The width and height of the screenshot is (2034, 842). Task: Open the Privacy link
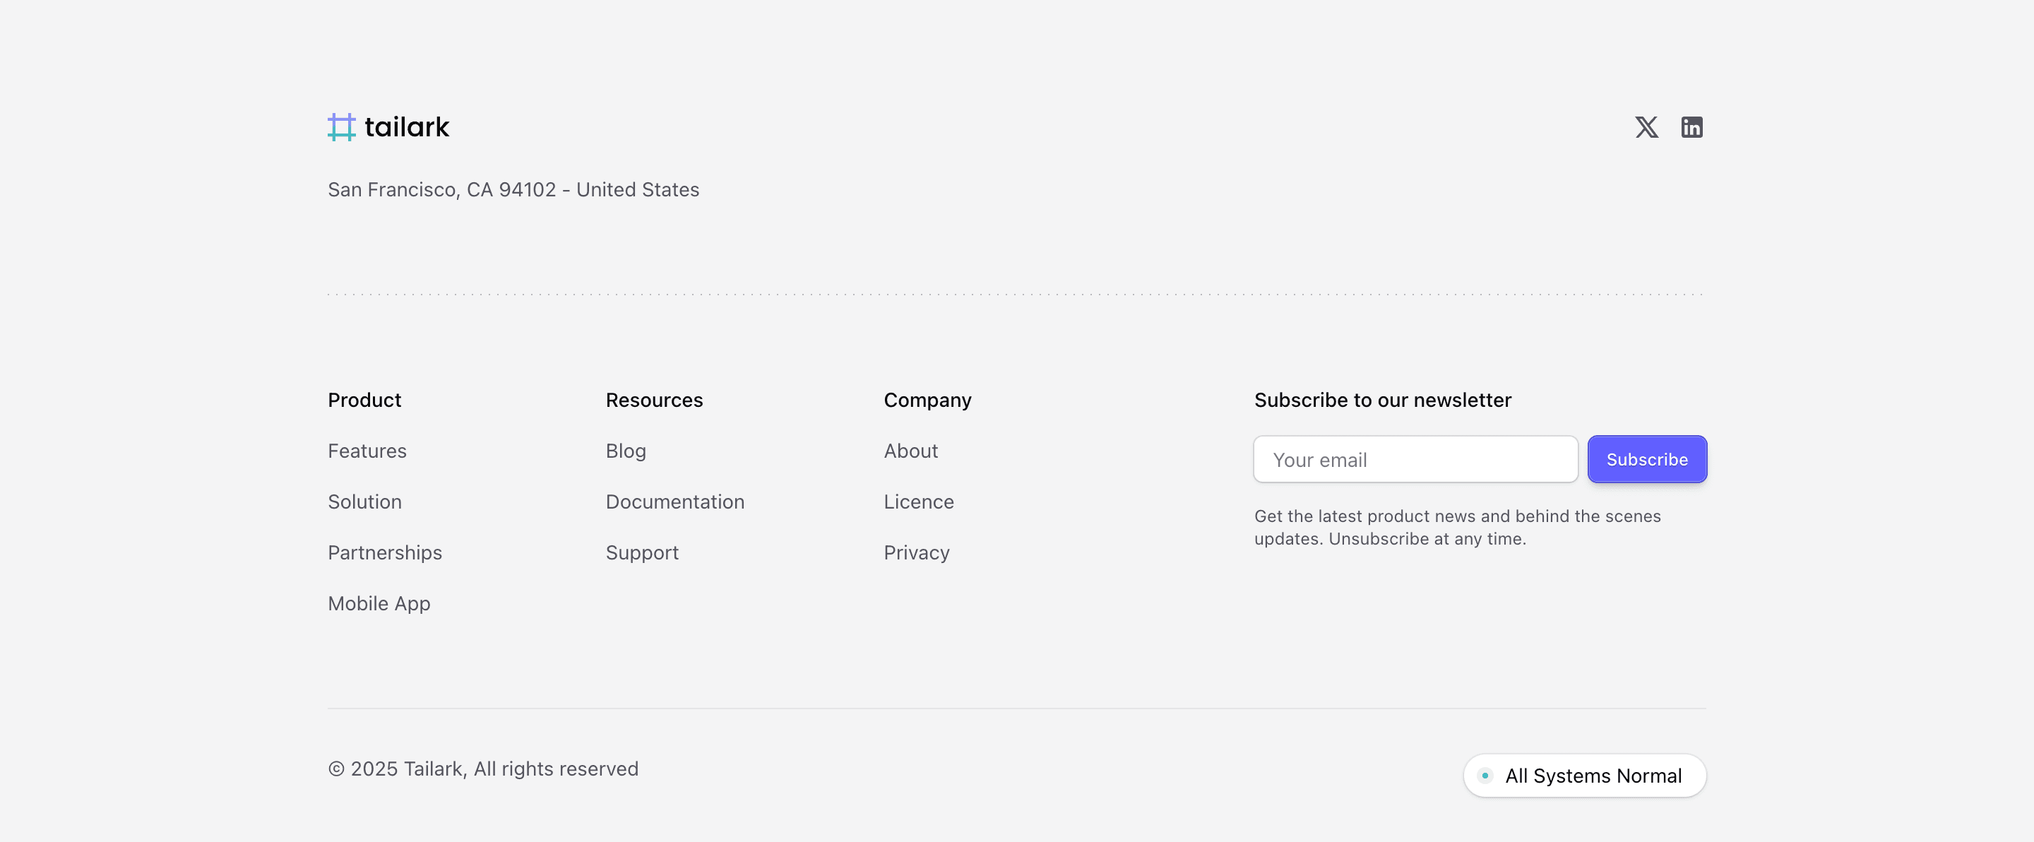(x=916, y=553)
